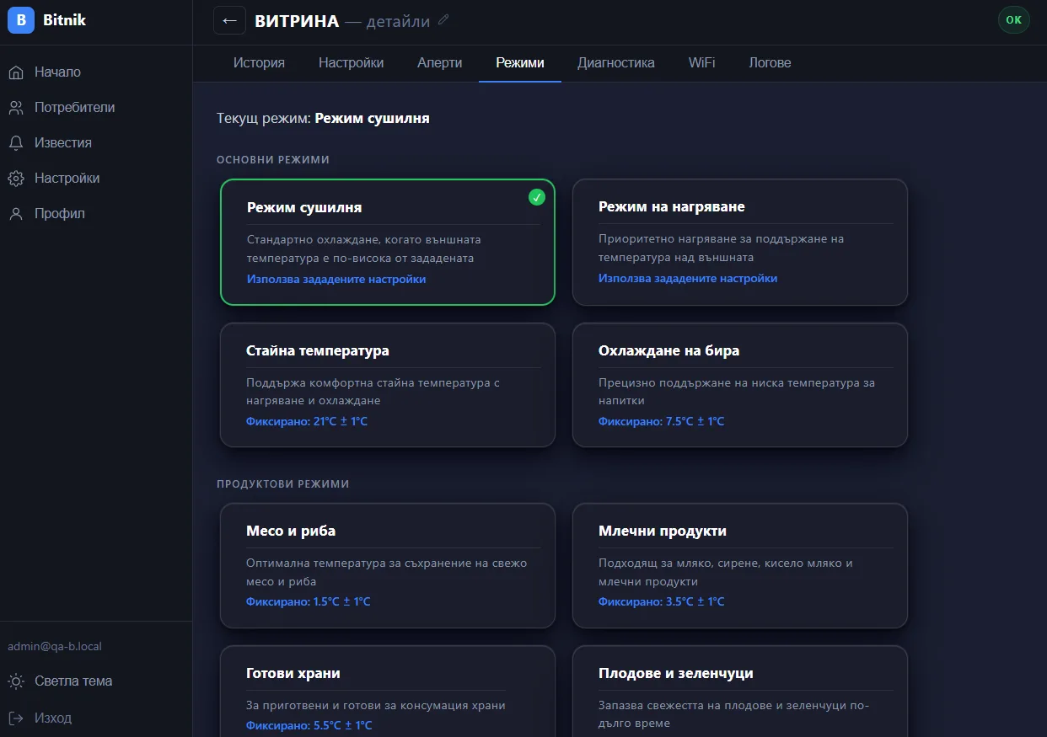Click 'Фиксирано: 5.5°C ± 1°C' text
Image resolution: width=1047 pixels, height=737 pixels.
pos(309,725)
